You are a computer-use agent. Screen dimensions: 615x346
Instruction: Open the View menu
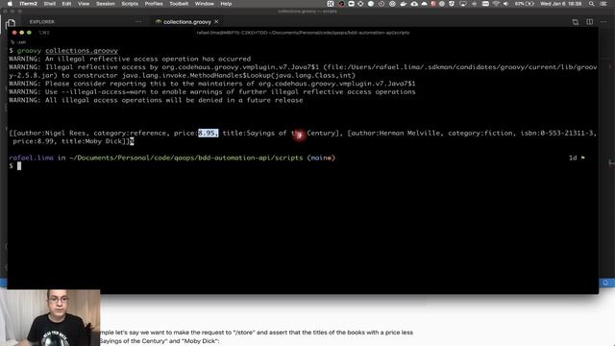pos(84,4)
